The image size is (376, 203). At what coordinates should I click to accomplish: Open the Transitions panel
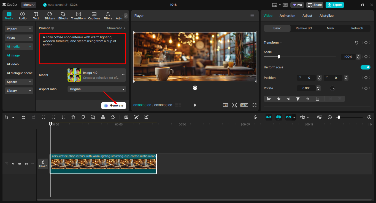pos(78,15)
